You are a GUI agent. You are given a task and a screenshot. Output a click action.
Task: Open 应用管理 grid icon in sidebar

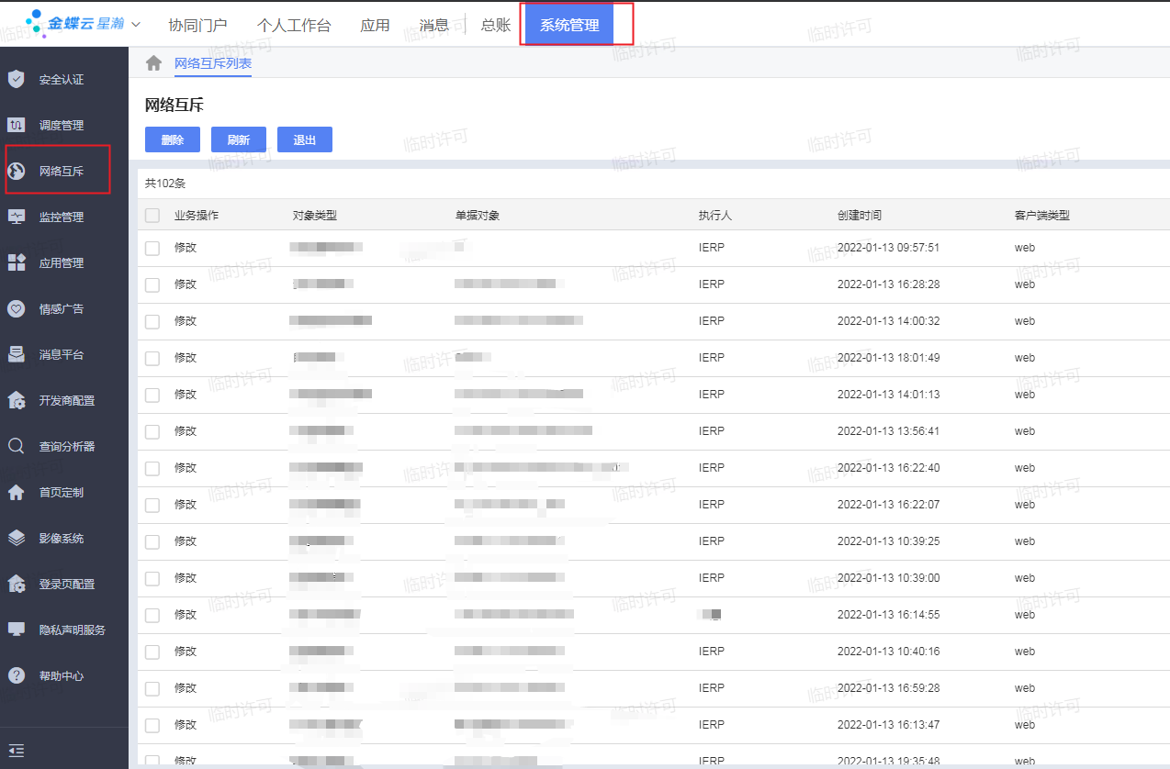coord(17,262)
